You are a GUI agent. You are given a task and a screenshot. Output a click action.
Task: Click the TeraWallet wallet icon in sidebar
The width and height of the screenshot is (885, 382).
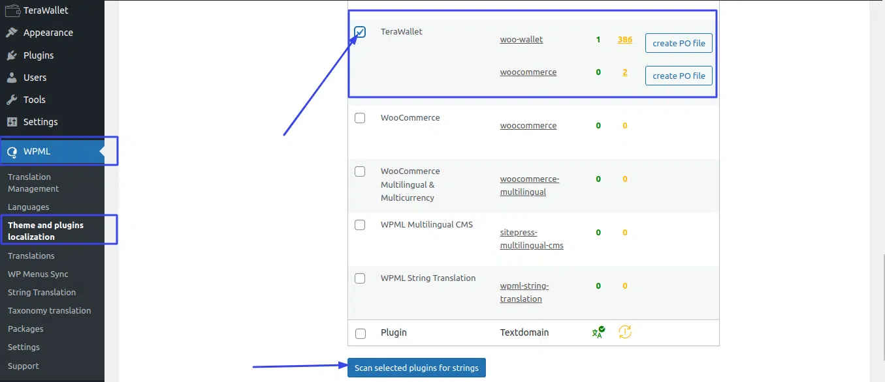[12, 10]
